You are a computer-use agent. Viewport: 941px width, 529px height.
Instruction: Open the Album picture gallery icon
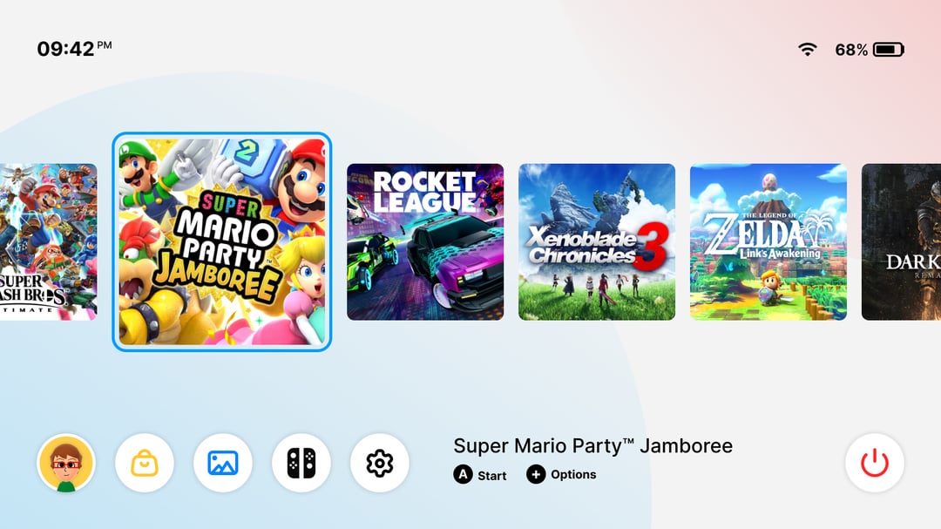pos(223,463)
